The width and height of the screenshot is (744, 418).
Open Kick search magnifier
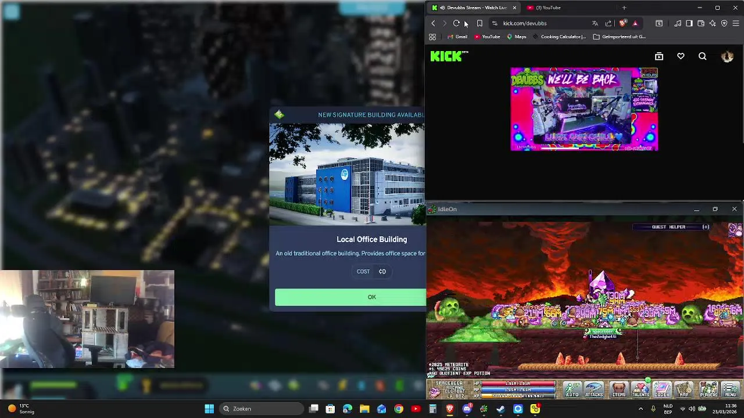pos(702,56)
